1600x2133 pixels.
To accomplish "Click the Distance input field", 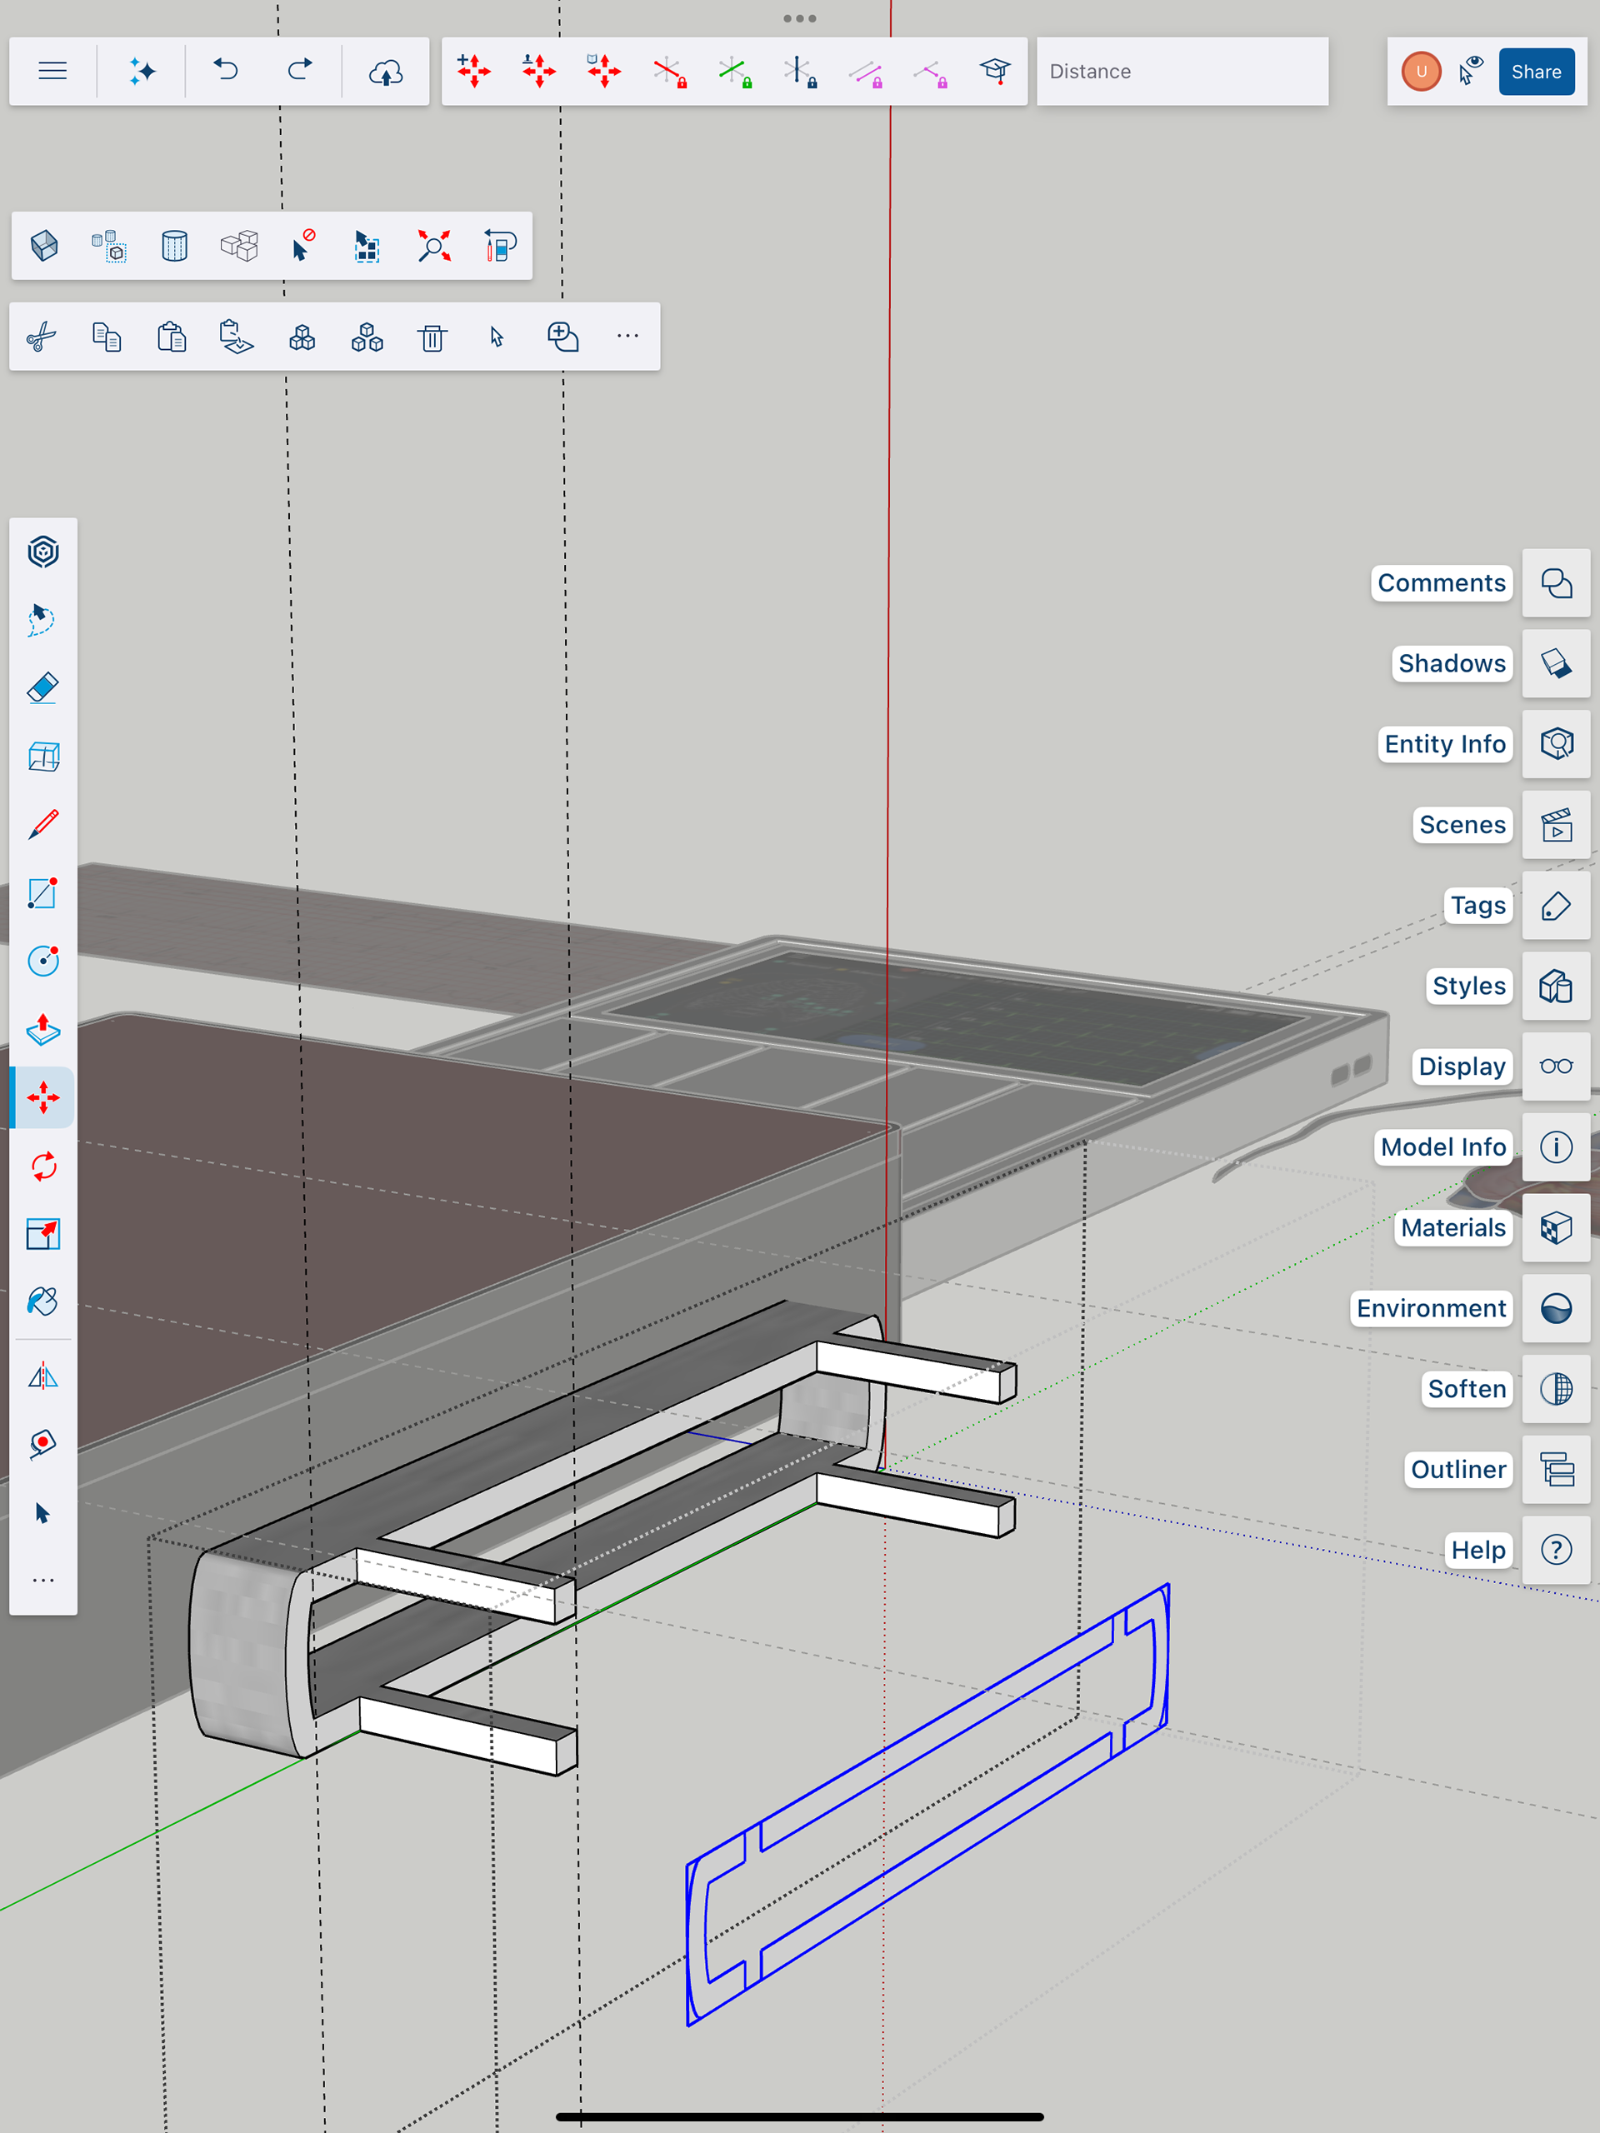I will click(x=1182, y=72).
